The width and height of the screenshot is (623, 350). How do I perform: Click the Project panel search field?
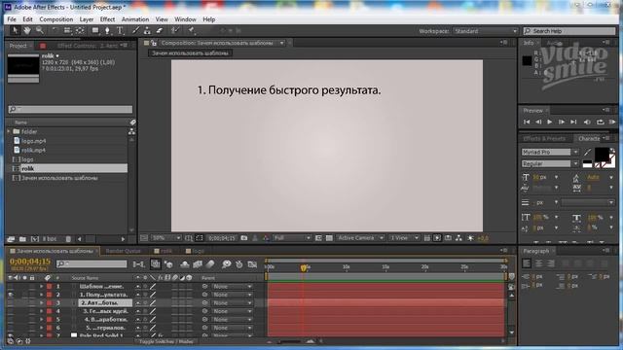(70, 109)
